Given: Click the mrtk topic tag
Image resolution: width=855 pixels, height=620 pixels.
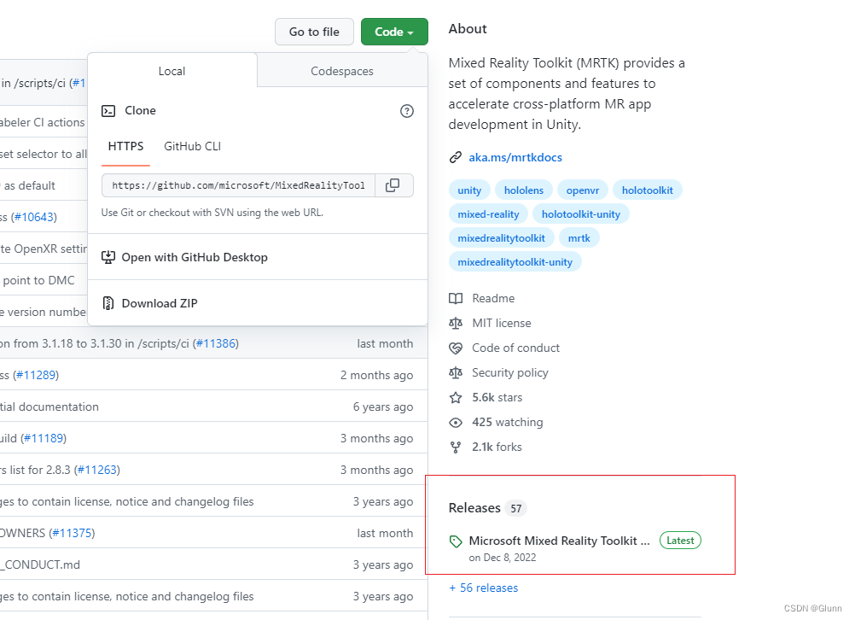Looking at the screenshot, I should 579,238.
